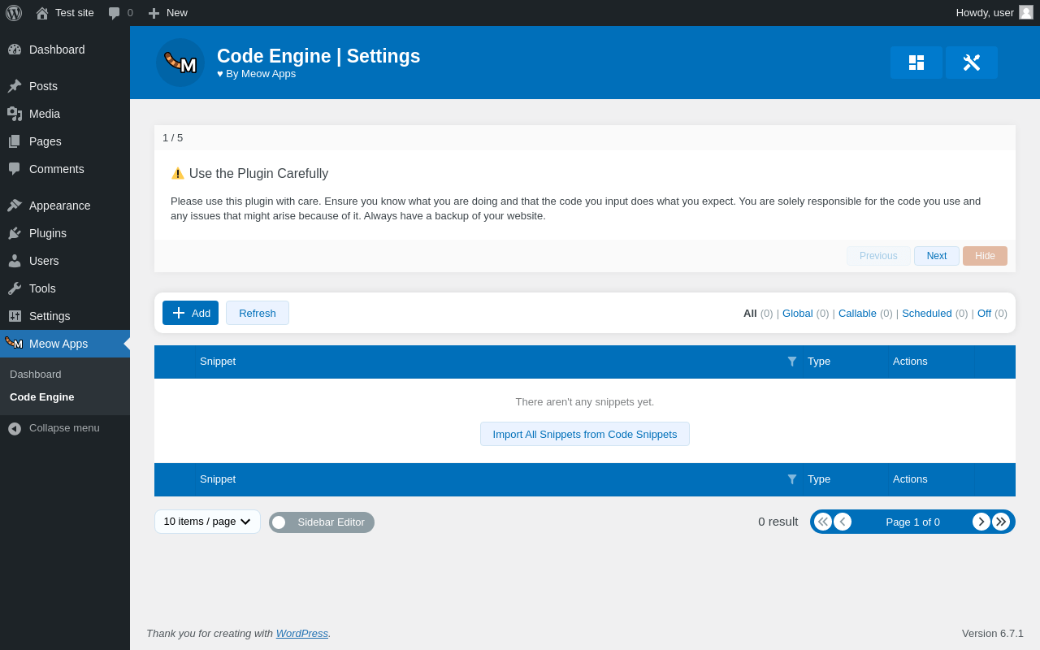Click the Meow Apps sidebar cat icon
The width and height of the screenshot is (1040, 650).
pos(14,343)
